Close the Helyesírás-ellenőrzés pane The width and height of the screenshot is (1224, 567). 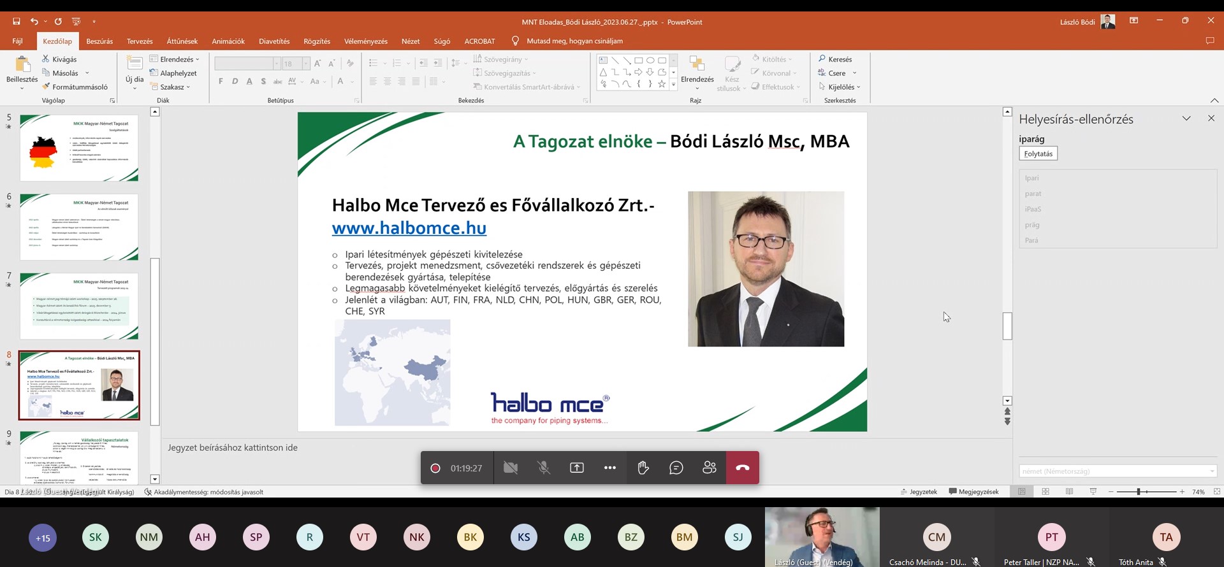click(x=1211, y=118)
